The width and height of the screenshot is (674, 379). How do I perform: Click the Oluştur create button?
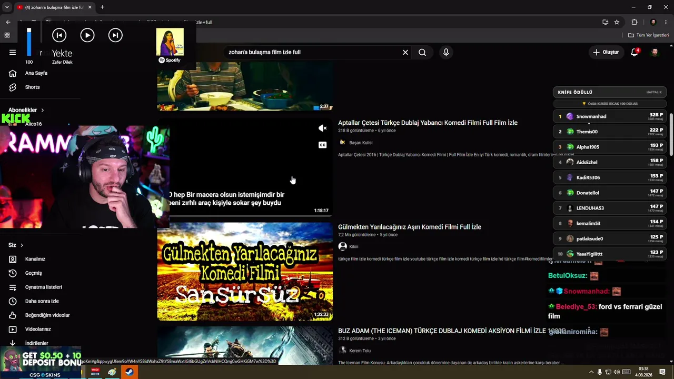pyautogui.click(x=606, y=52)
